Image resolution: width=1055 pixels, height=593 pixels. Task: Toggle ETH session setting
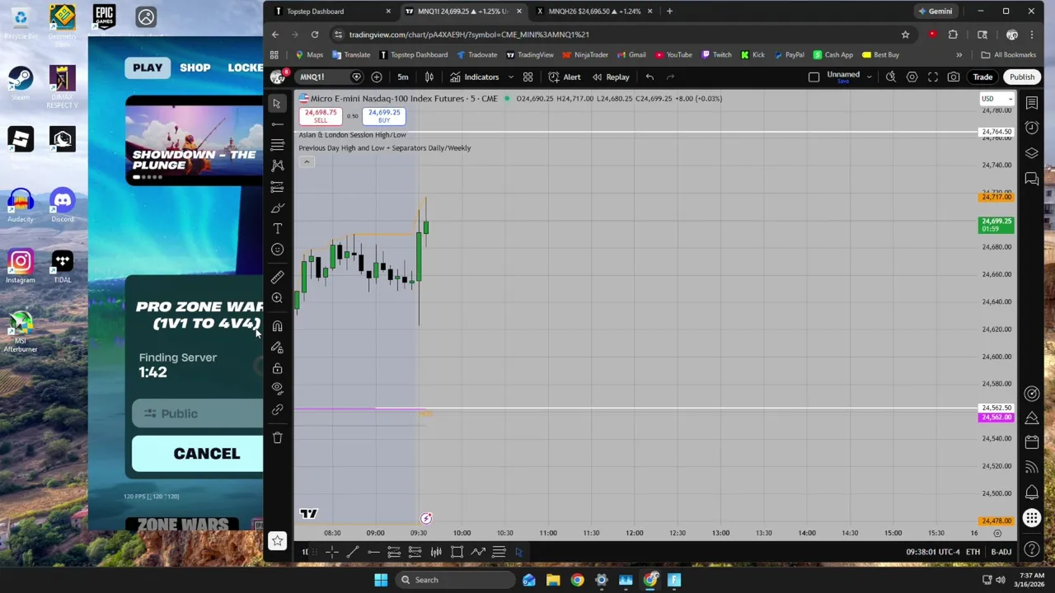point(973,552)
